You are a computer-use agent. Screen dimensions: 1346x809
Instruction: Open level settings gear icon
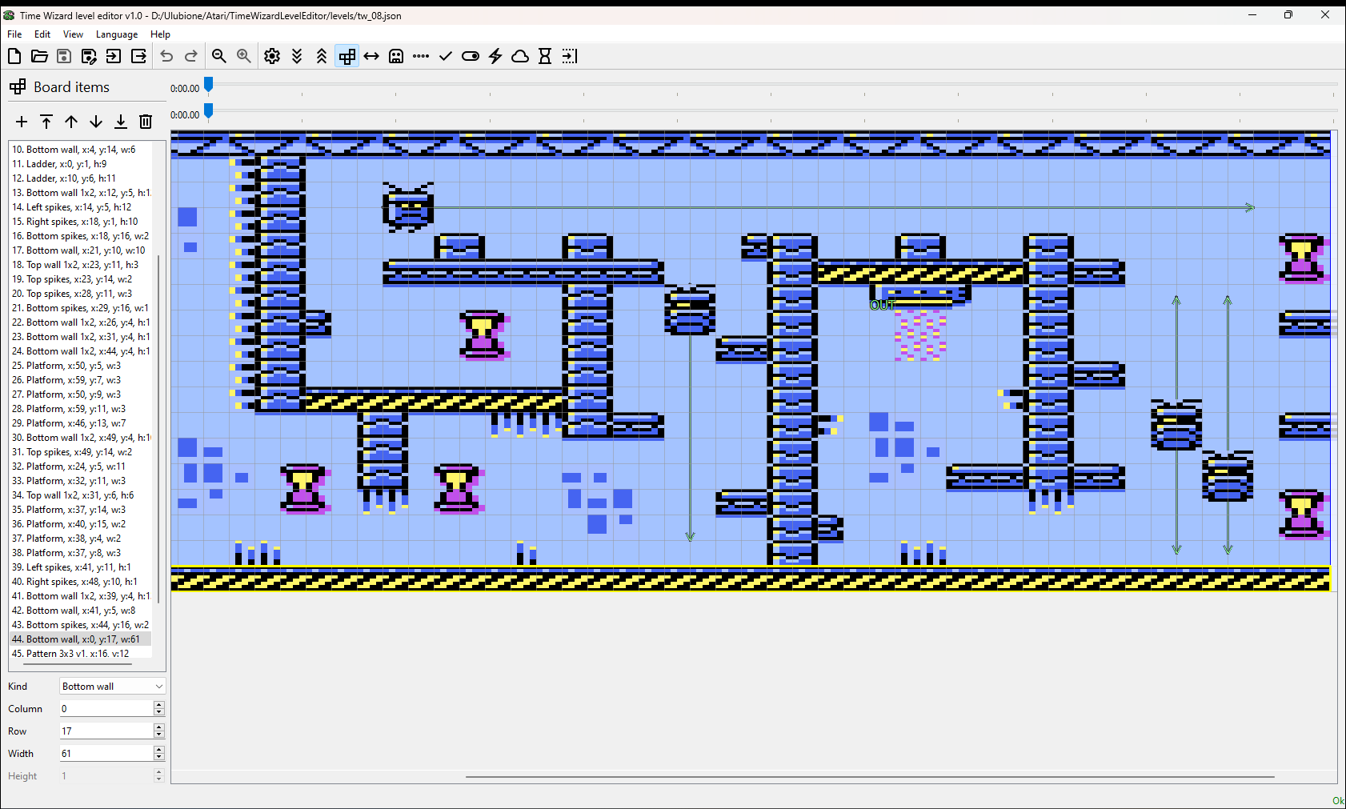point(272,56)
